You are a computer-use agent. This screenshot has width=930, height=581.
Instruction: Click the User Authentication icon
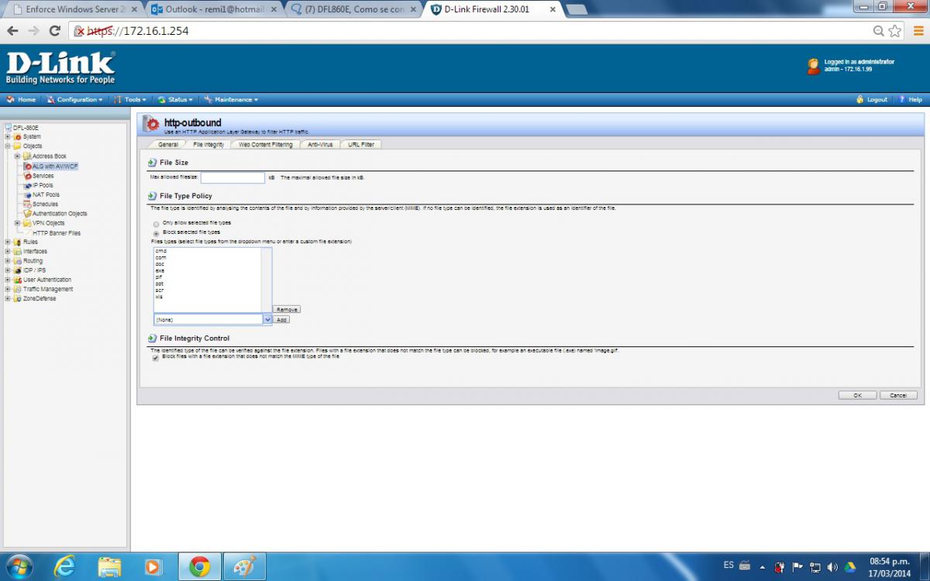click(17, 280)
